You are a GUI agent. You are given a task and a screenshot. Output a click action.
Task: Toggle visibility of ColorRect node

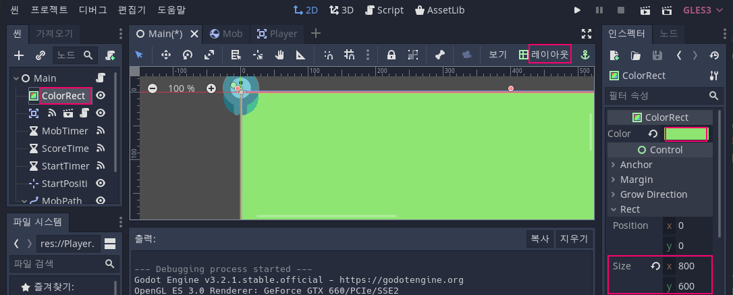click(101, 96)
